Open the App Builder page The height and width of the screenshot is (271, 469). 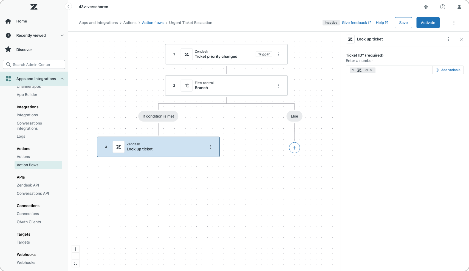point(27,95)
